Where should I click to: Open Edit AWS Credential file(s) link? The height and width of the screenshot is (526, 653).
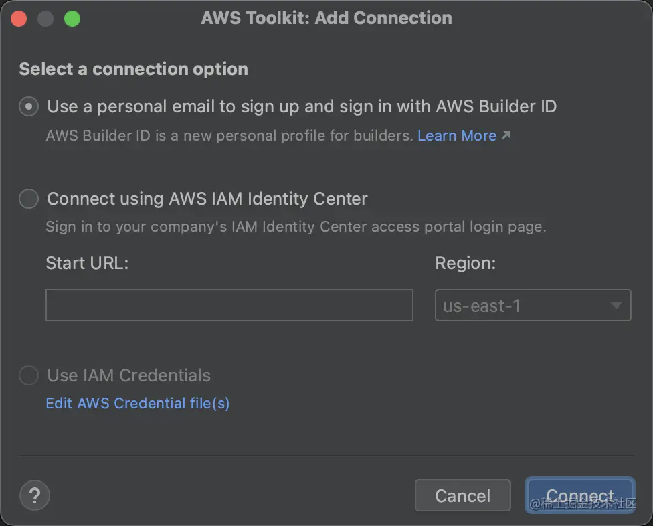(x=137, y=403)
